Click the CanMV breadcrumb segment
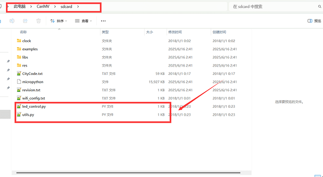Image resolution: width=323 pixels, height=177 pixels. tap(43, 7)
